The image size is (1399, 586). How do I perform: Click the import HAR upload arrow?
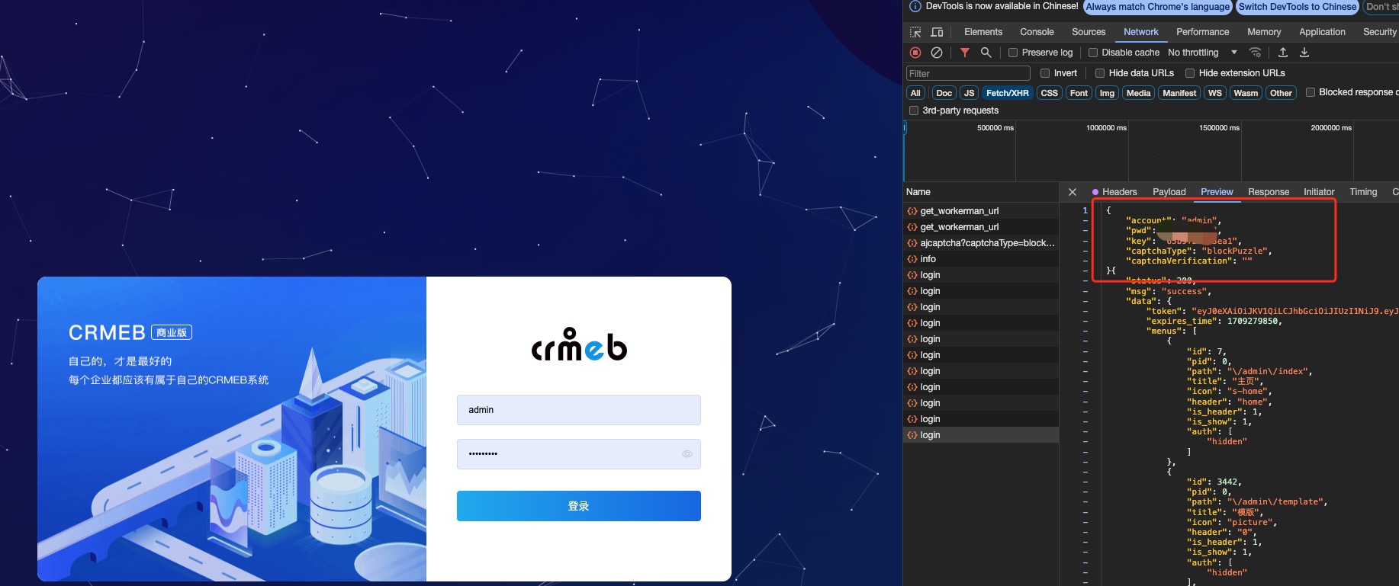(x=1283, y=53)
